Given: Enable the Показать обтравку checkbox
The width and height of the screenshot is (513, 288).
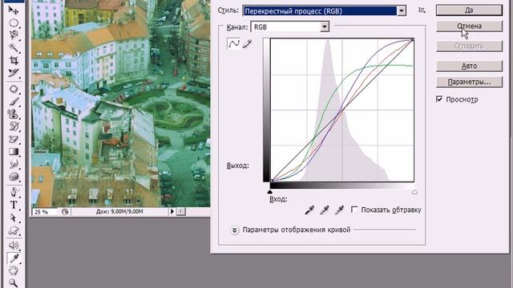Looking at the screenshot, I should tap(354, 210).
